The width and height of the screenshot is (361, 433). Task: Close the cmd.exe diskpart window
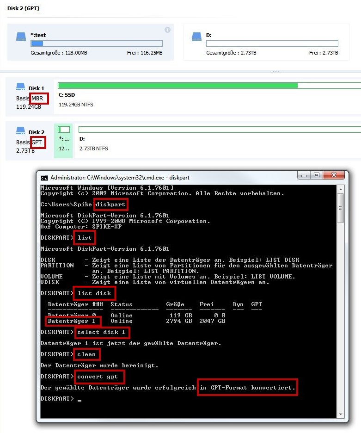[334, 175]
